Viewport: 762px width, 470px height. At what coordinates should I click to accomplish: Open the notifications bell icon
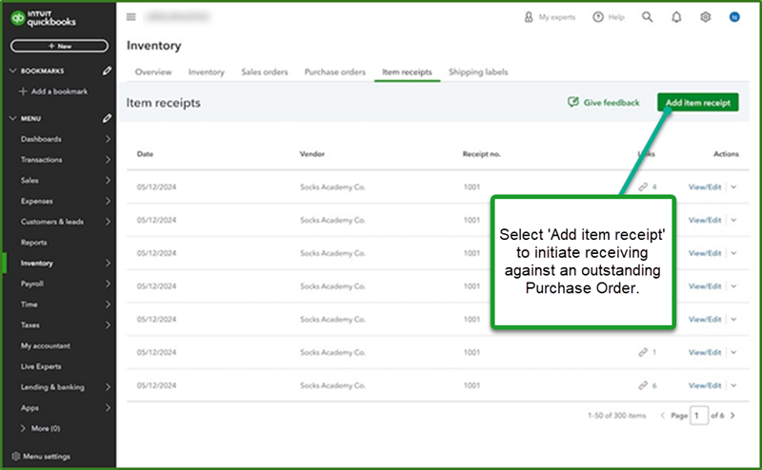point(676,17)
